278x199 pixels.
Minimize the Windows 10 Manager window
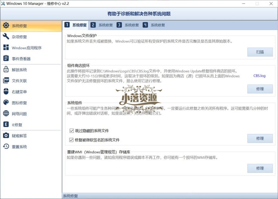coord(244,4)
